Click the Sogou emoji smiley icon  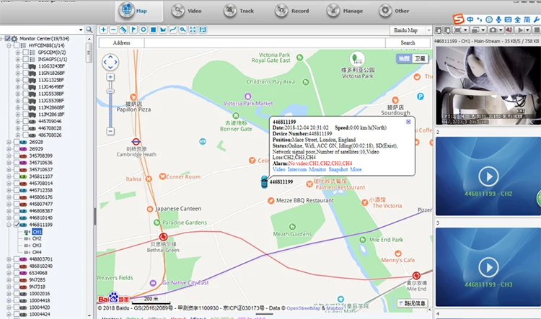[489, 19]
